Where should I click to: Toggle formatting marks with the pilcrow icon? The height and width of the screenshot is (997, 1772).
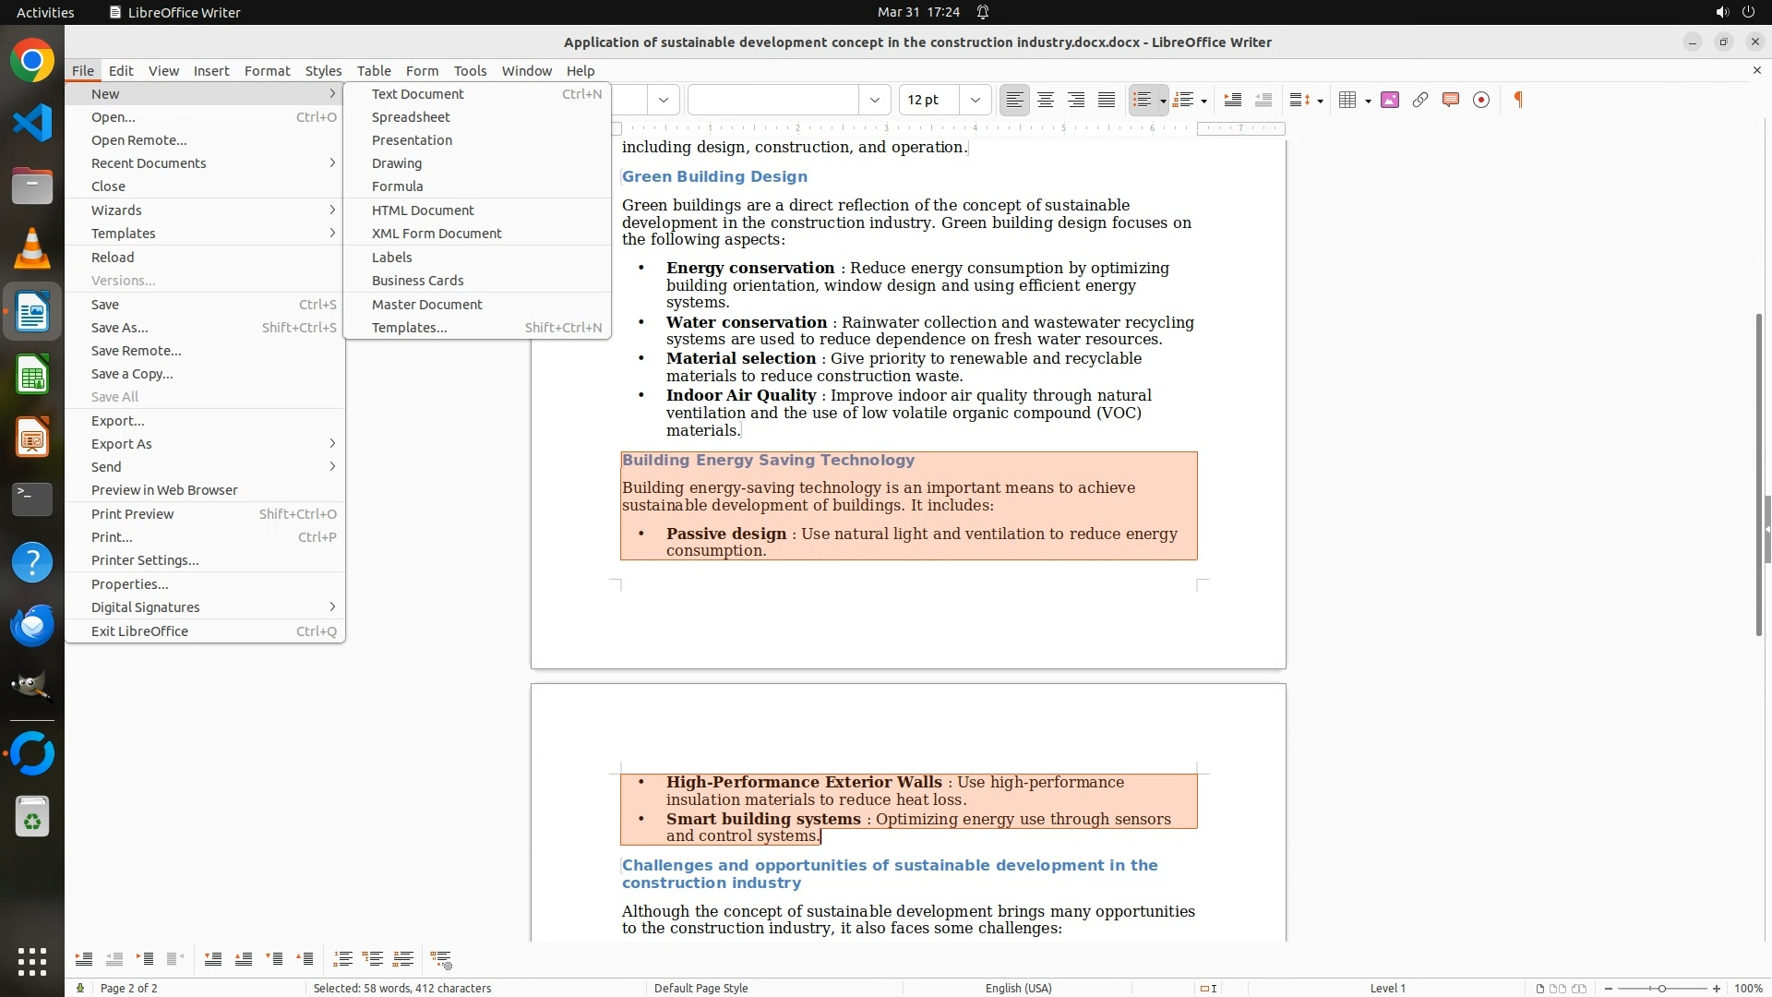pos(1518,100)
